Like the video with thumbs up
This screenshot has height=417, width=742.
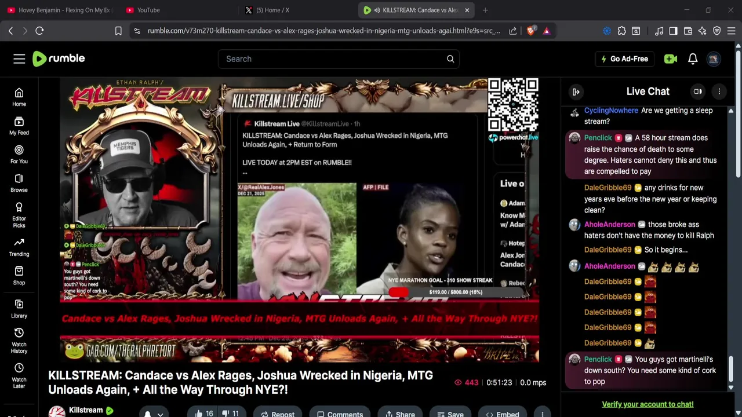(204, 414)
